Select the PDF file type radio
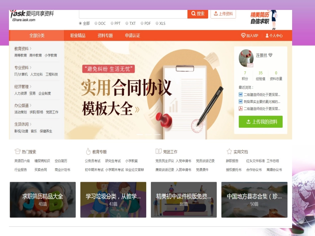The height and width of the screenshot is (236, 315). (142, 23)
